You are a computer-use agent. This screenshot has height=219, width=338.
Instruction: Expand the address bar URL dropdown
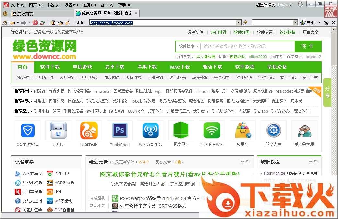239,22
